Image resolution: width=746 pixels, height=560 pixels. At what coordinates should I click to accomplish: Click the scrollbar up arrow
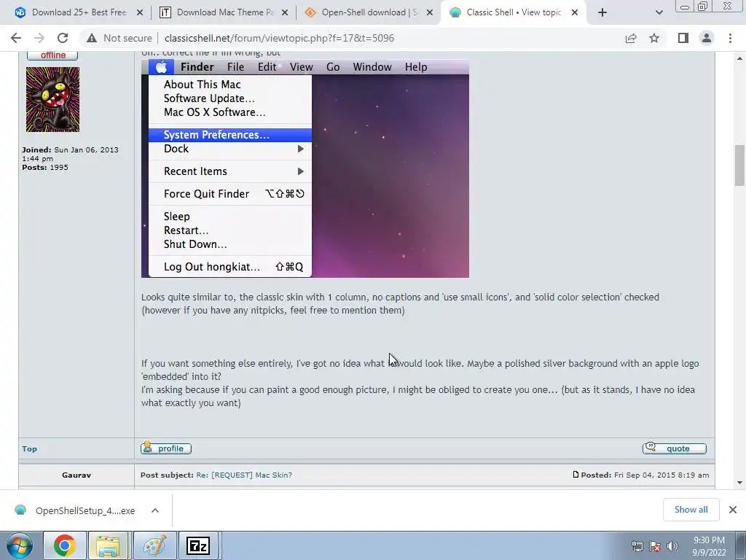coord(739,58)
